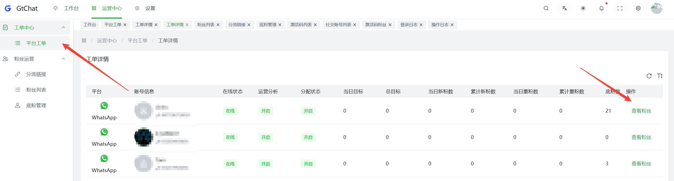Click 查看粉丝 for the first WhatsApp account

641,111
